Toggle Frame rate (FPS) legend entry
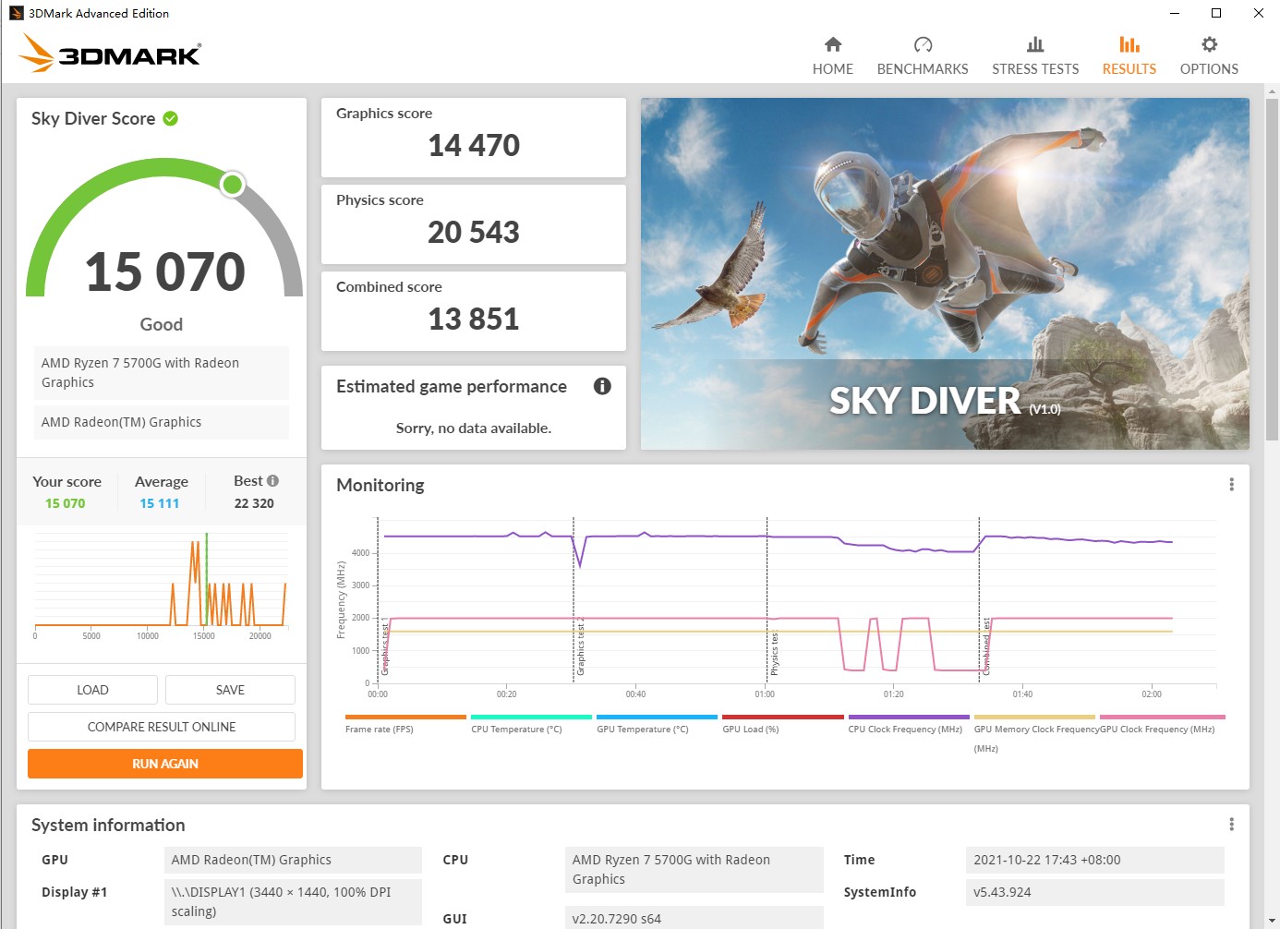This screenshot has width=1280, height=929. (x=405, y=725)
